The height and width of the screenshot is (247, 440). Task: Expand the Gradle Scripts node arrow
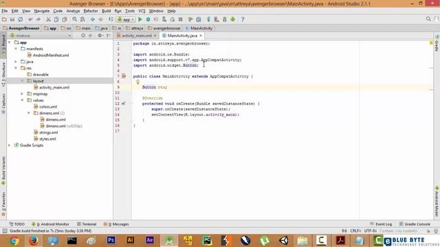tap(10, 145)
